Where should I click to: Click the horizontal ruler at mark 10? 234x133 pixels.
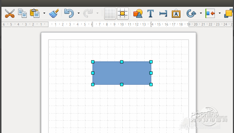tap(122, 25)
